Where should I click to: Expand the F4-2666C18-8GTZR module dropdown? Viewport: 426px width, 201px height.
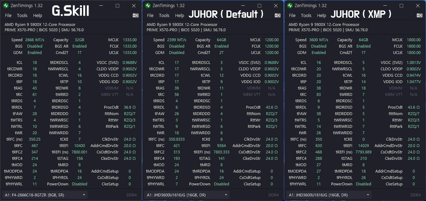[44, 195]
